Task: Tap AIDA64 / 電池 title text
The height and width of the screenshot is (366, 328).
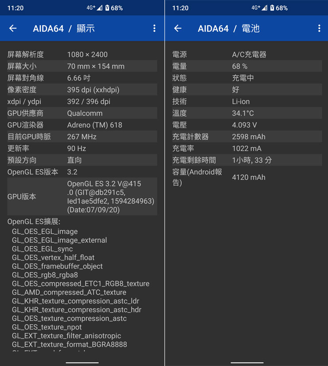Action: (x=228, y=28)
